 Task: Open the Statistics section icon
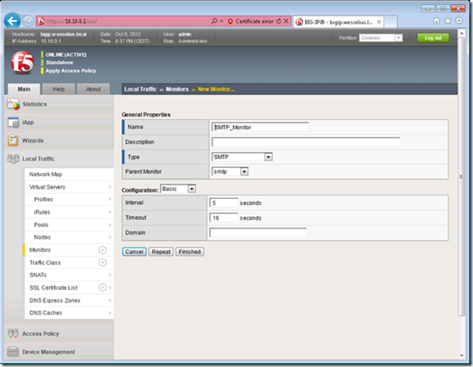[x=14, y=104]
